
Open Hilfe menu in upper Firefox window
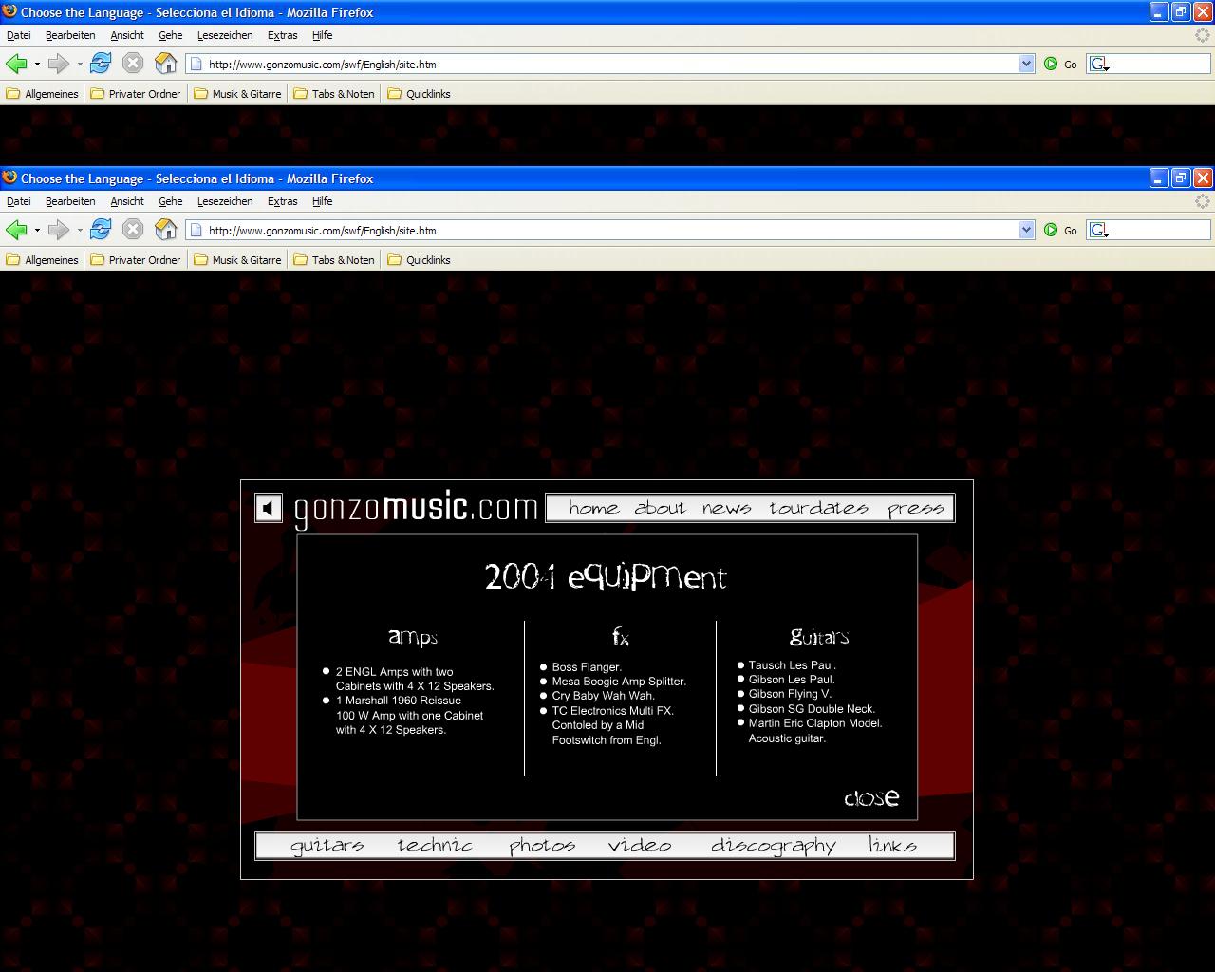(323, 35)
